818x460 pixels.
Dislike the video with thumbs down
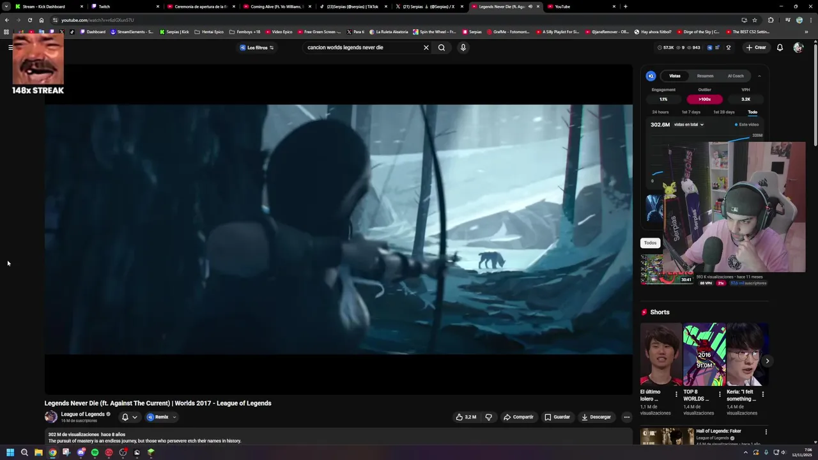(x=489, y=417)
